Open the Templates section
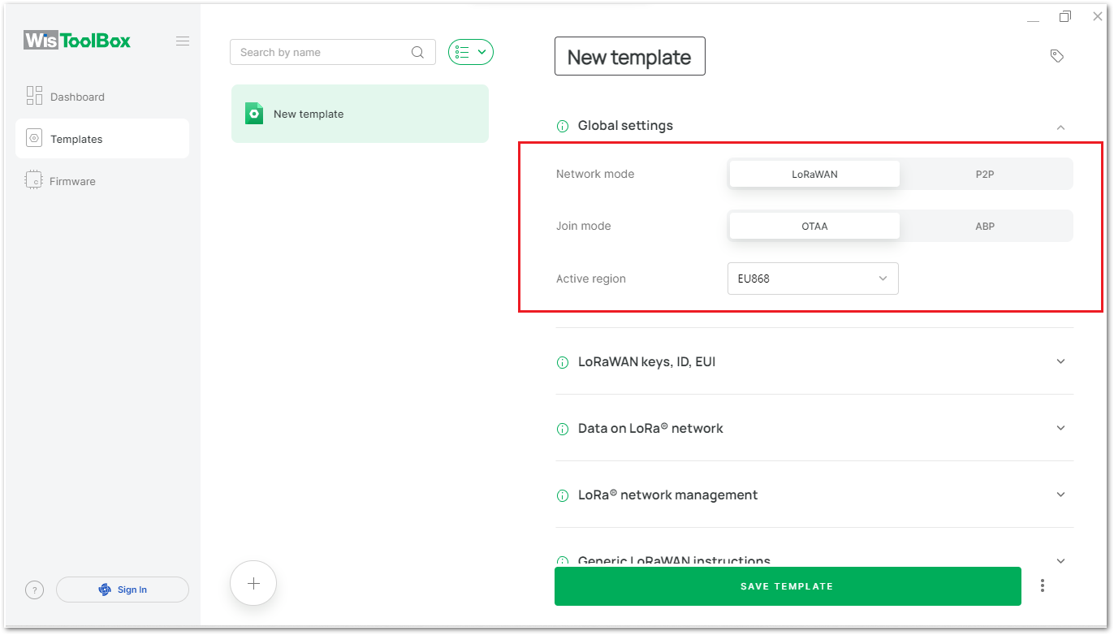Screen dimensions: 1114x635 102,139
